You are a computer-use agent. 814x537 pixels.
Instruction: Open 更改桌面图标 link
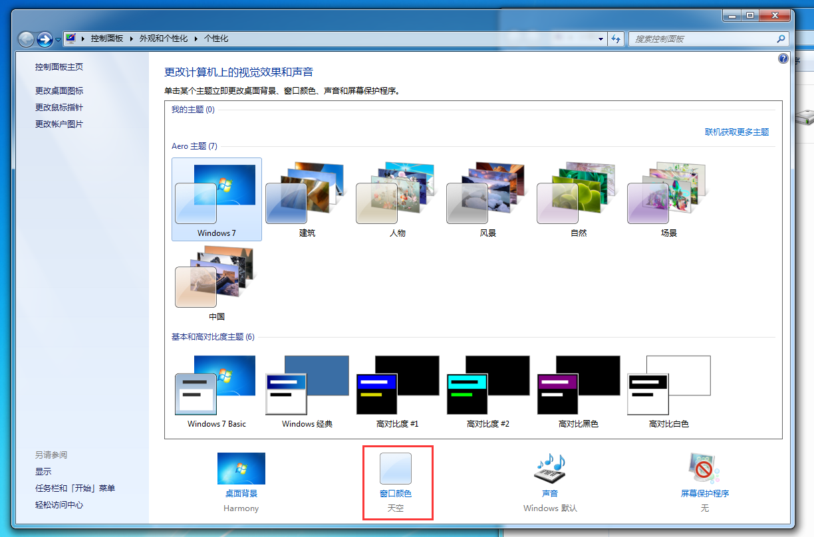(x=59, y=91)
